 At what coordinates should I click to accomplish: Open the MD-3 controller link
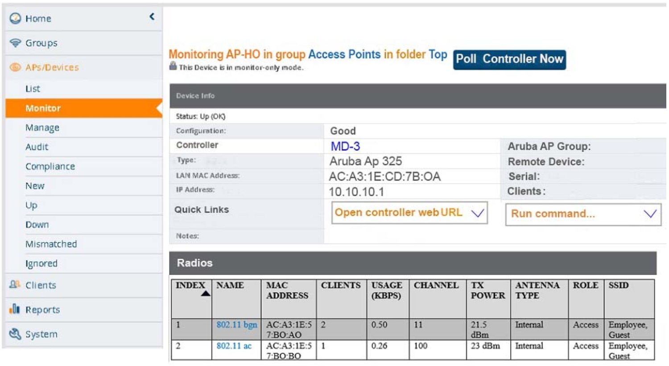pyautogui.click(x=345, y=146)
